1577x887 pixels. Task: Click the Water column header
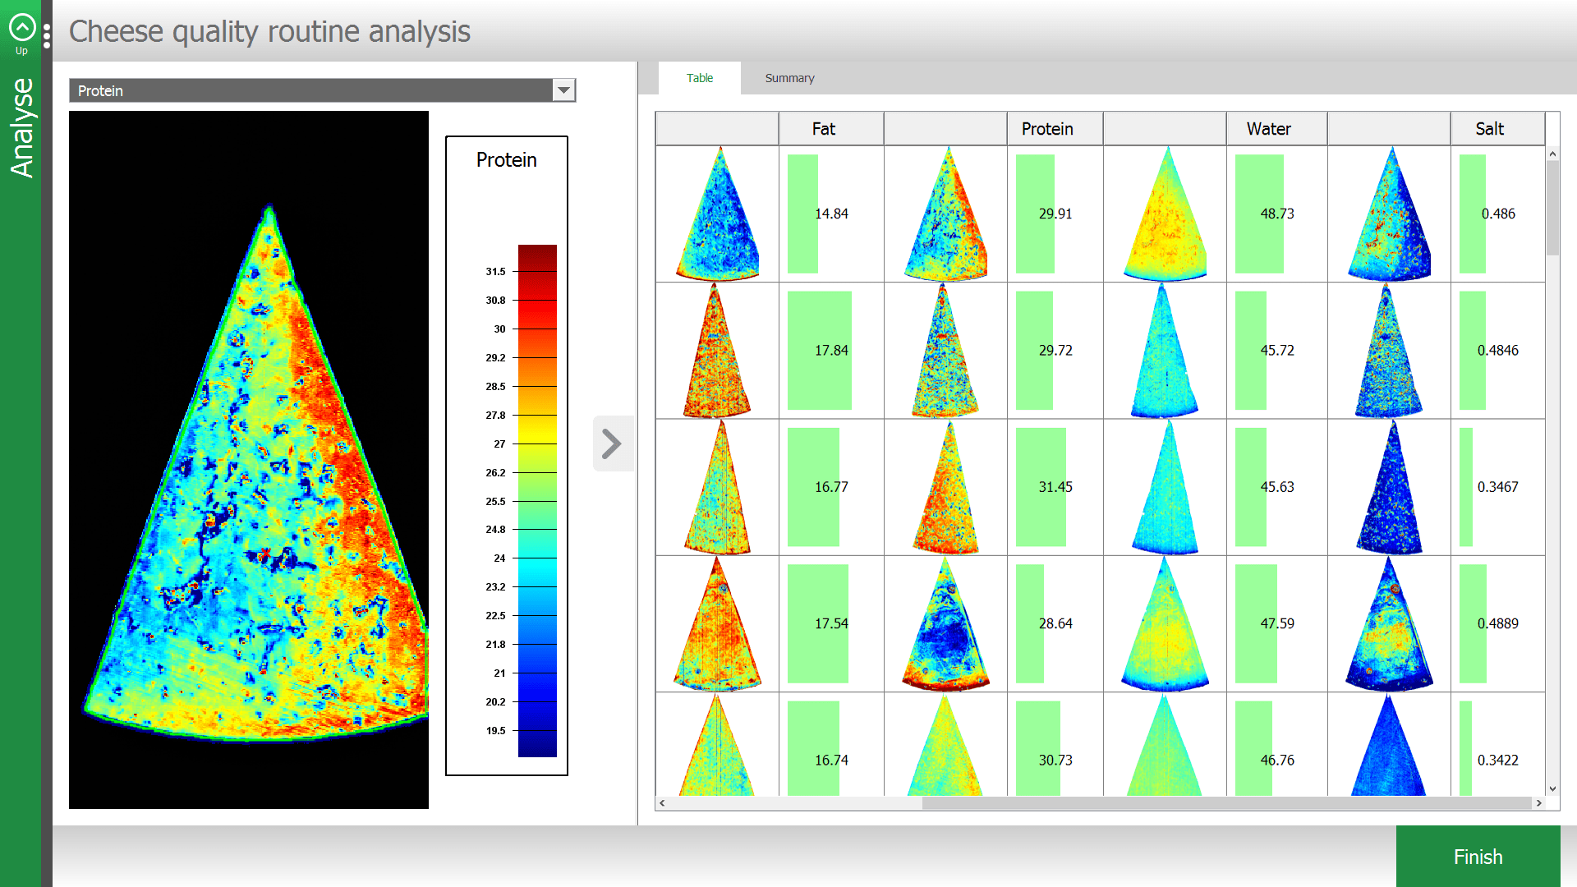click(x=1268, y=129)
